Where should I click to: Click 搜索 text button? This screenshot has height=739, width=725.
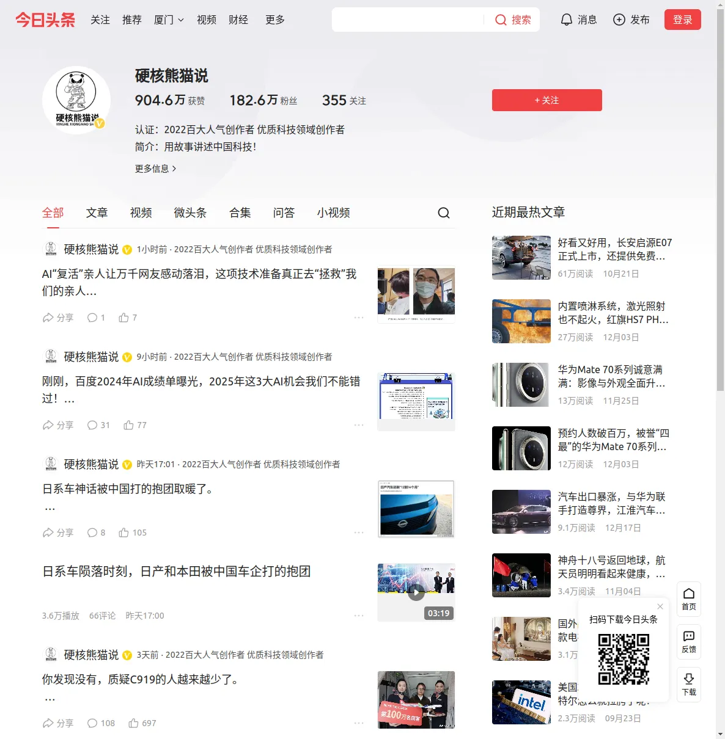click(521, 20)
